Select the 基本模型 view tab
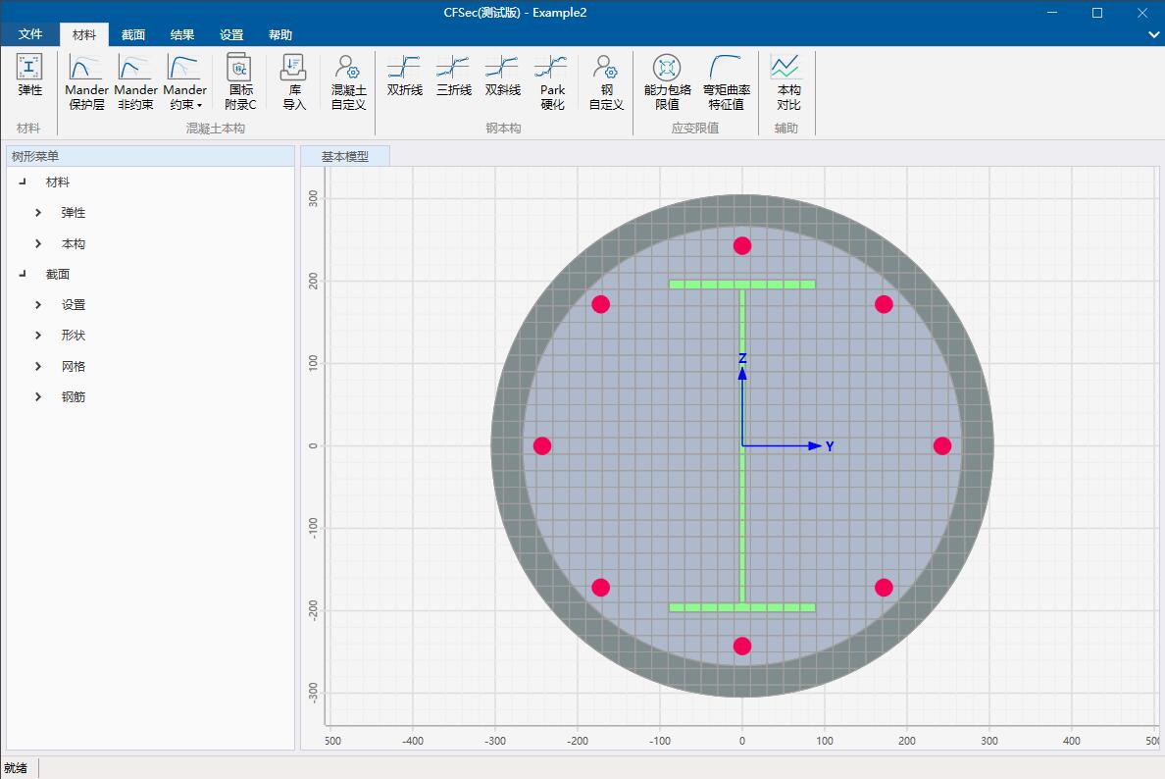 345,157
